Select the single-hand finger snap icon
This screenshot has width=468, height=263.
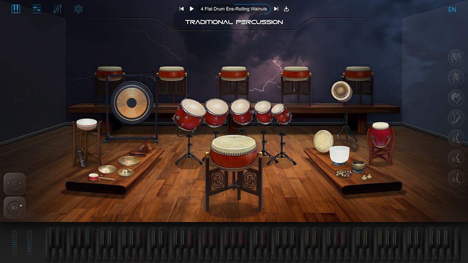tap(456, 77)
